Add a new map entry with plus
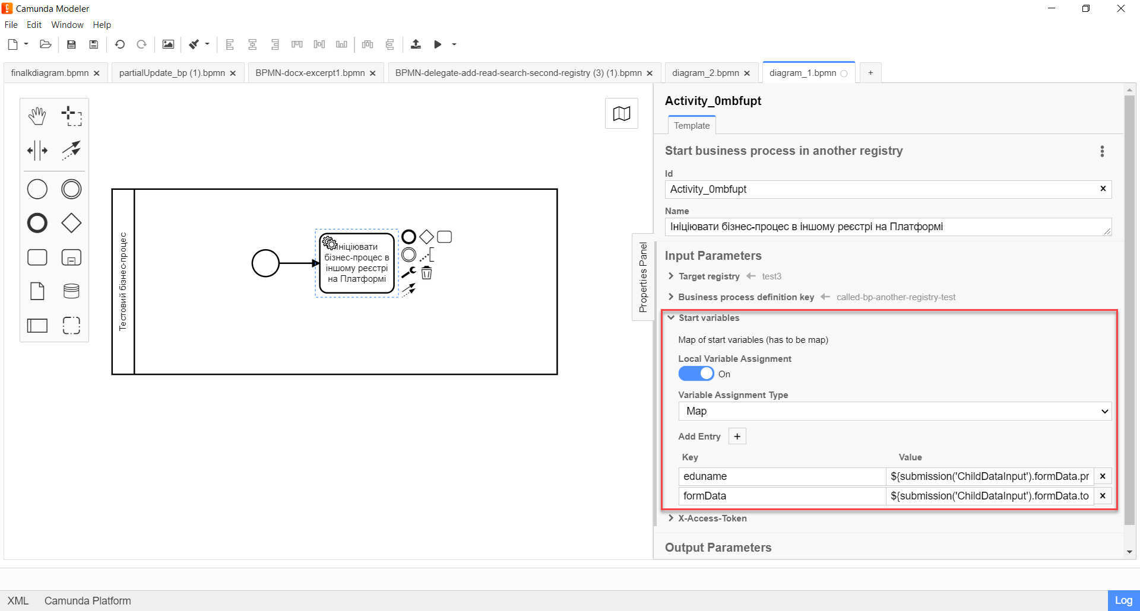This screenshot has height=611, width=1140. click(x=737, y=437)
